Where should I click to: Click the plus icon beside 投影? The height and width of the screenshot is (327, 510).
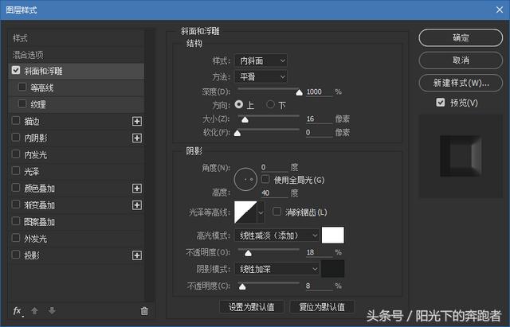point(137,255)
